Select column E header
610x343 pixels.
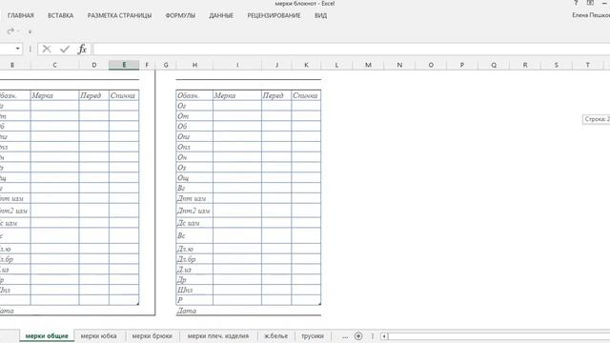[124, 65]
